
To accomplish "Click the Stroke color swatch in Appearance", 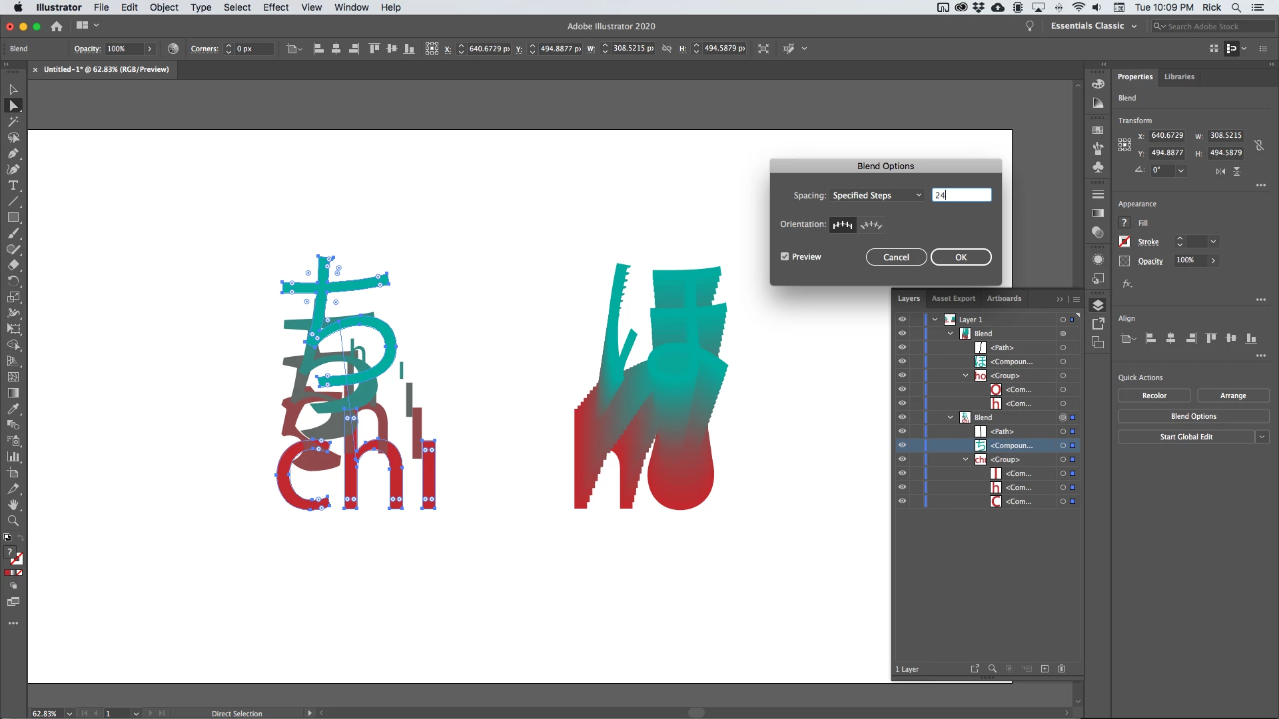I will click(1124, 242).
